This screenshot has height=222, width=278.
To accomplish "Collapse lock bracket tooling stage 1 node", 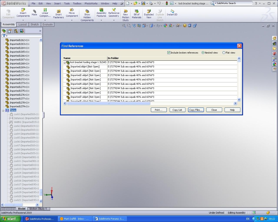I will (x=65, y=63).
